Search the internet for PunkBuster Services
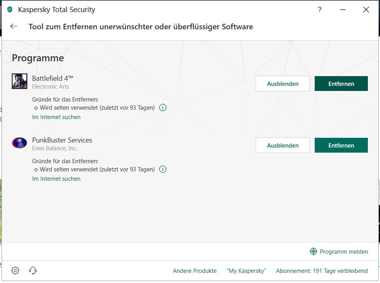The height and width of the screenshot is (283, 380). pos(56,179)
